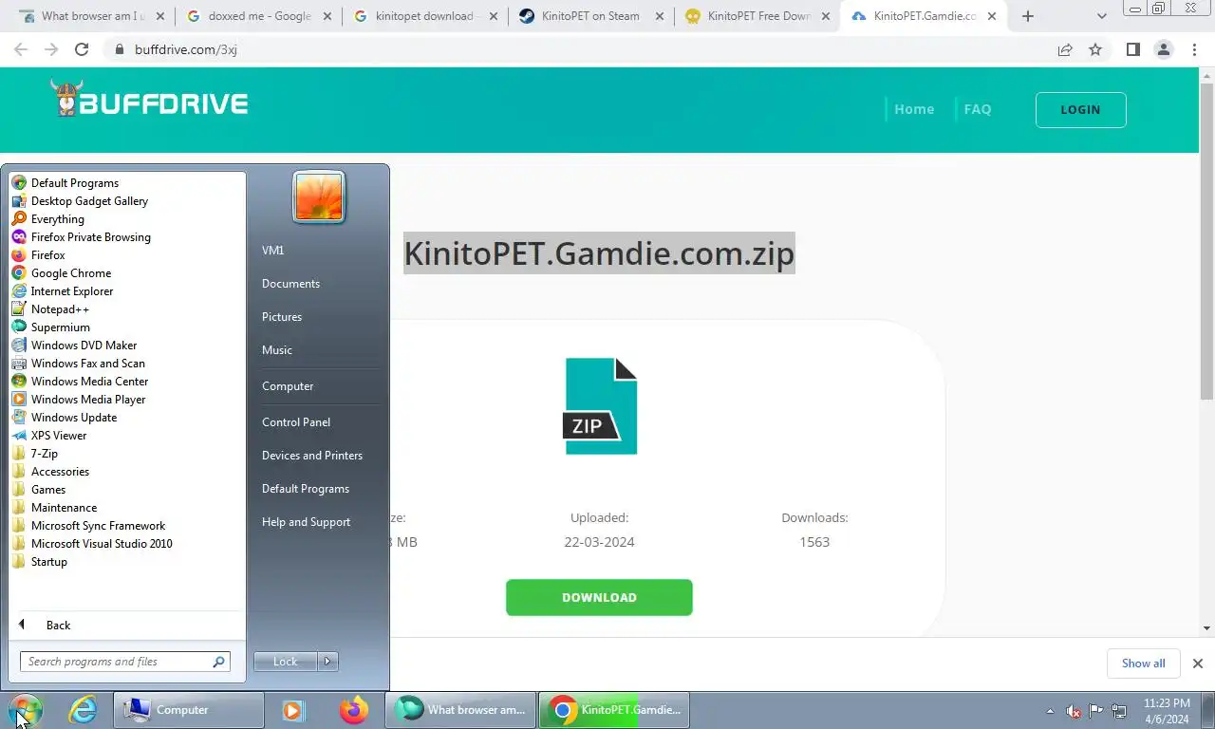
Task: Open the shutdown options arrow next to Lock
Action: pos(327,662)
